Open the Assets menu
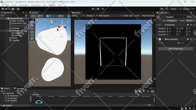The image size is (196, 110). 14,5
